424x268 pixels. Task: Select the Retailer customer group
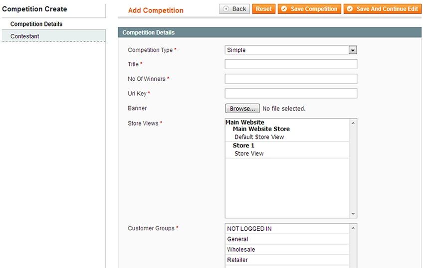[237, 260]
